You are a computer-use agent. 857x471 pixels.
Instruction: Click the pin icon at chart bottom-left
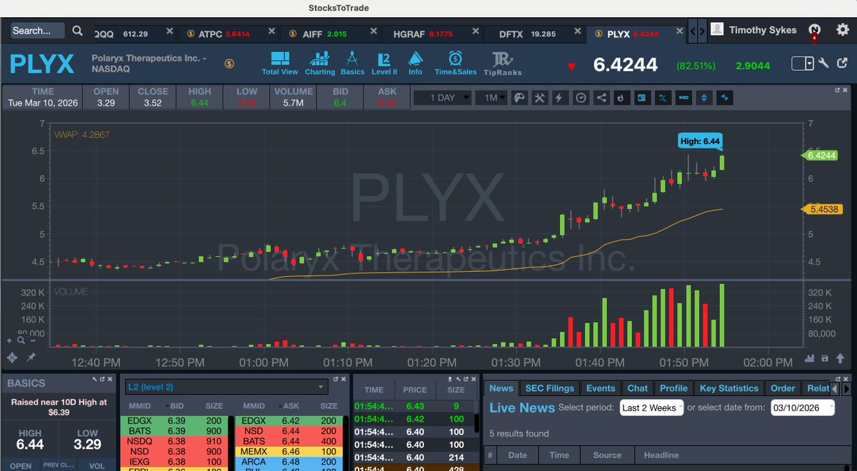pyautogui.click(x=31, y=357)
